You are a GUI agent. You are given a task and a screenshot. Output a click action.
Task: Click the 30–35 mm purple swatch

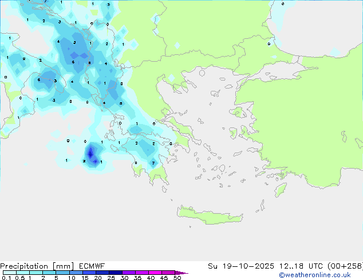tap(129, 273)
